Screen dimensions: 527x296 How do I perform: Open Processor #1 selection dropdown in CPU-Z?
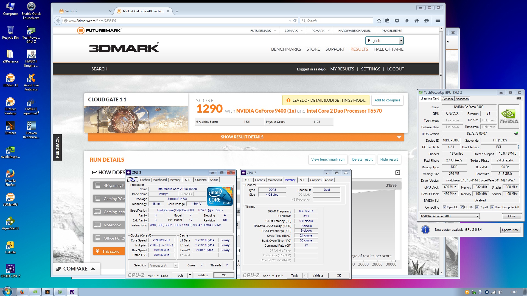tap(163, 266)
